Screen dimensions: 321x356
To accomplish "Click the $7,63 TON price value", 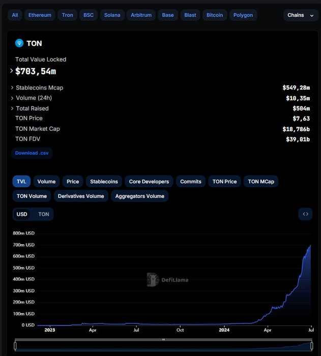I will [x=301, y=118].
